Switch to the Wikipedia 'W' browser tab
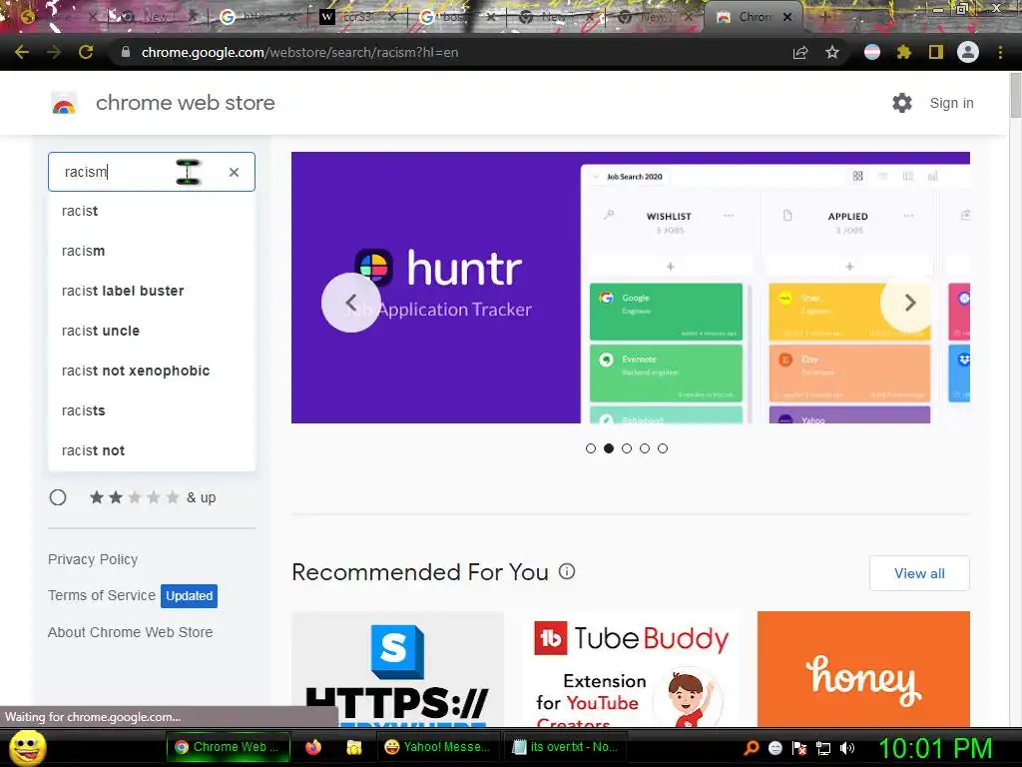The image size is (1022, 767). [x=356, y=17]
